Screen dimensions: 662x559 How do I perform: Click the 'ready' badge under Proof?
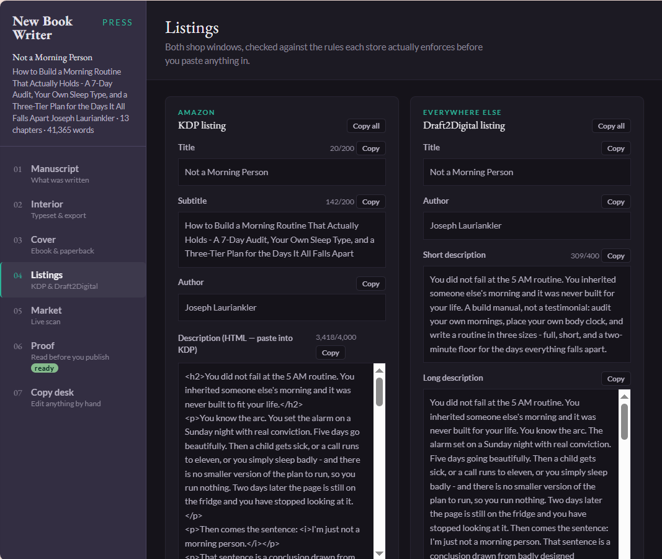point(44,368)
